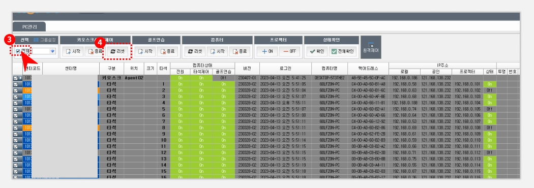Image resolution: width=534 pixels, height=188 pixels.
Task: Click 시작 in the 키오스크 제어 group
Action: [73, 52]
